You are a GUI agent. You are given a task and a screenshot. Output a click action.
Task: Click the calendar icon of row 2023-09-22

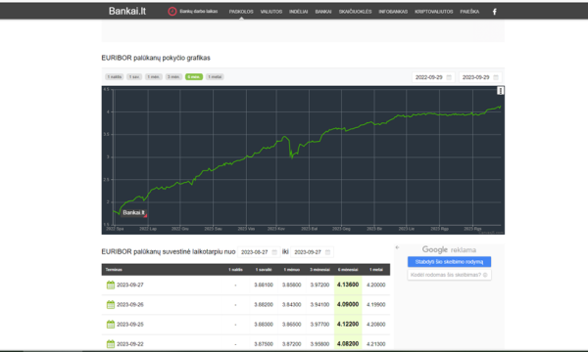[110, 344]
